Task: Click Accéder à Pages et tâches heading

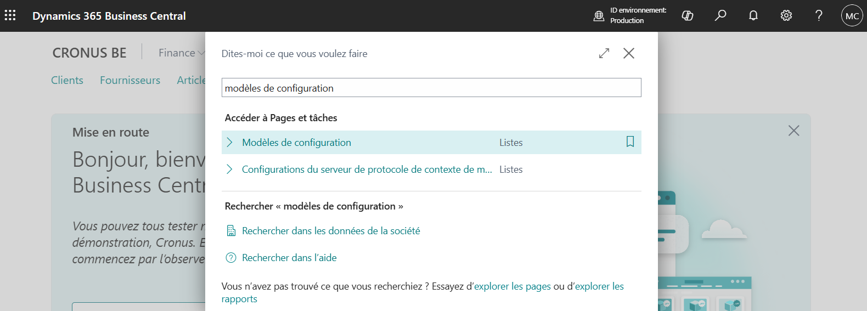Action: [x=281, y=118]
